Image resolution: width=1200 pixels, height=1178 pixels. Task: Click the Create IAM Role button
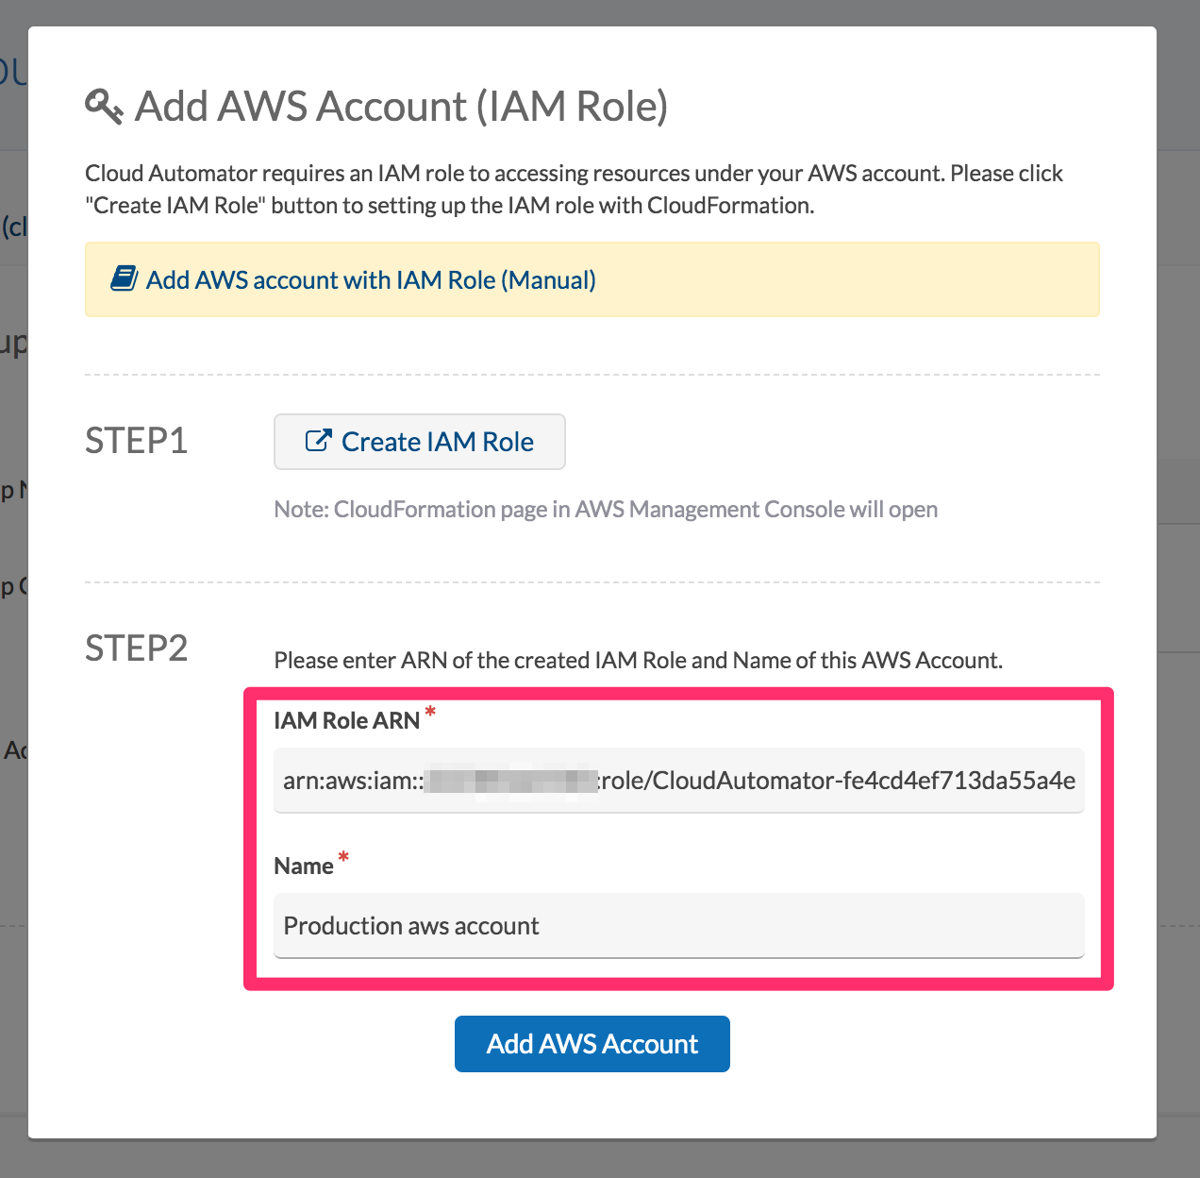[420, 442]
